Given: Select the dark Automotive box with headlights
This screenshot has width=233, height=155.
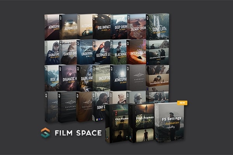Looking at the screenshot, I should pyautogui.click(x=68, y=27).
